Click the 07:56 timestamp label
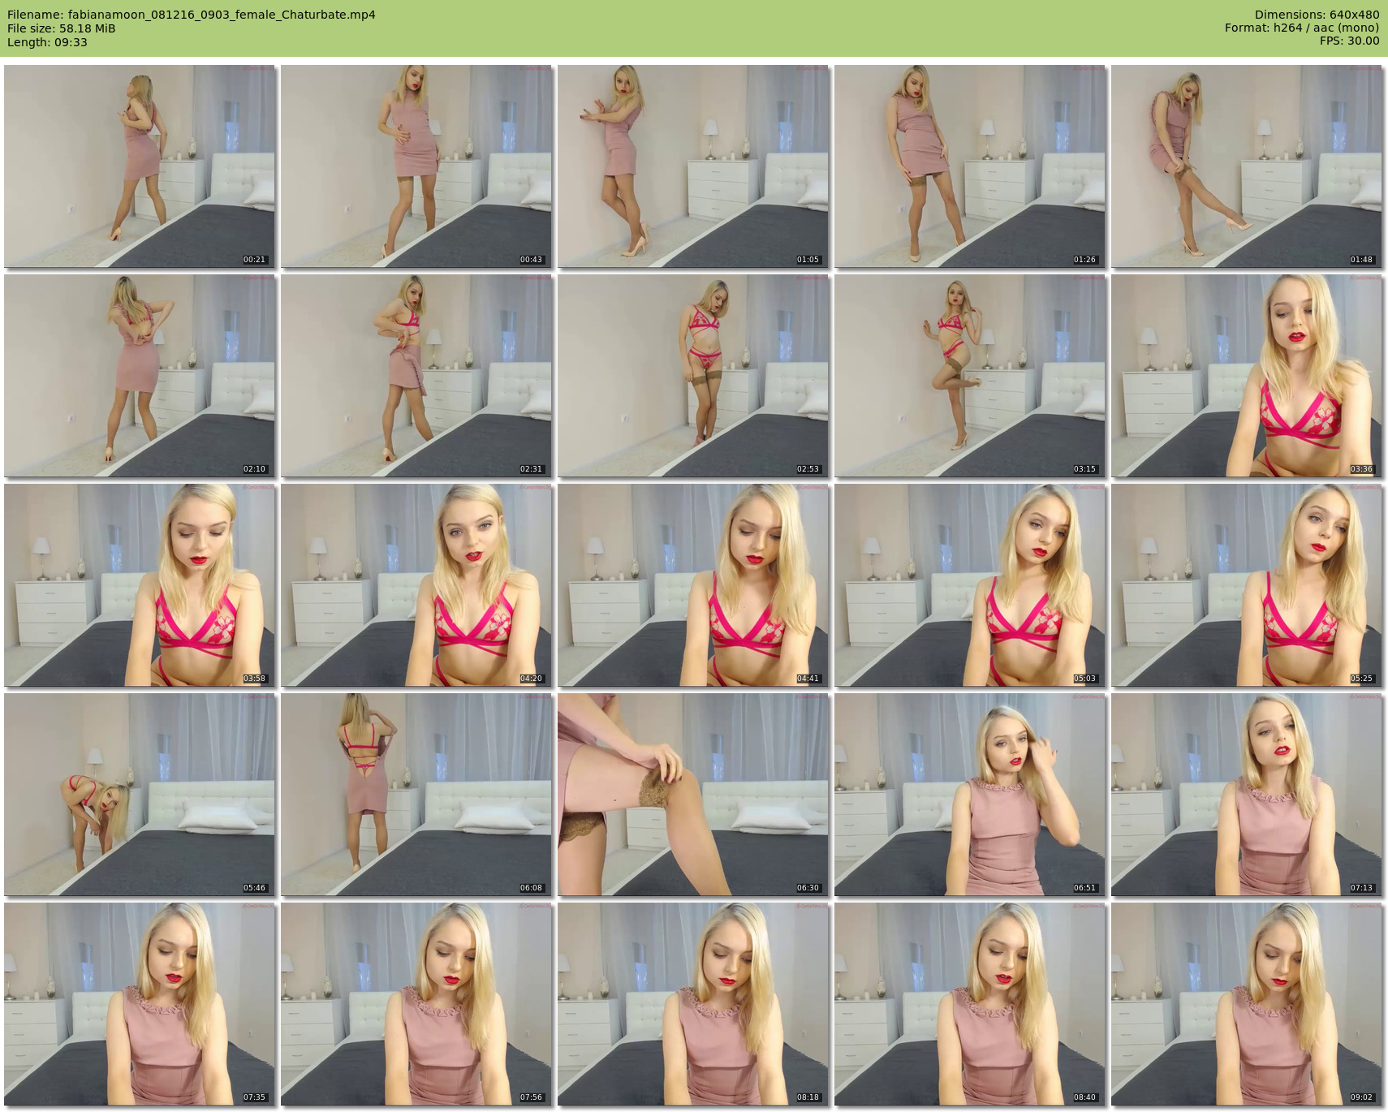The image size is (1388, 1112). tap(531, 1097)
